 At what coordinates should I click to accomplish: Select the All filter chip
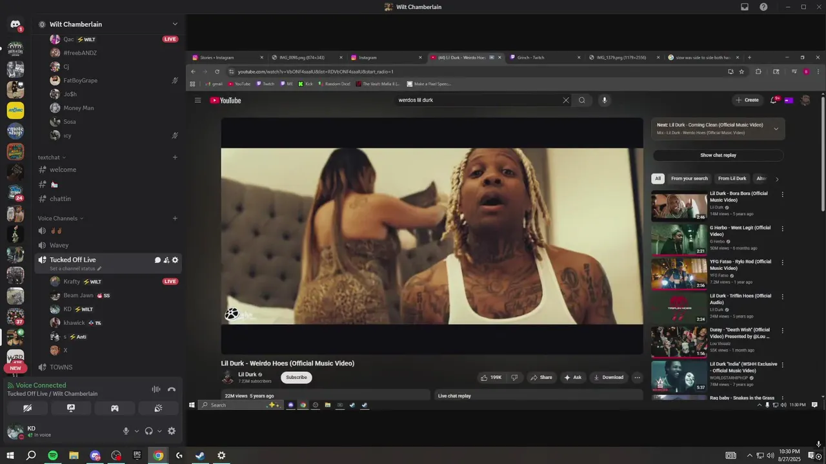tap(658, 179)
